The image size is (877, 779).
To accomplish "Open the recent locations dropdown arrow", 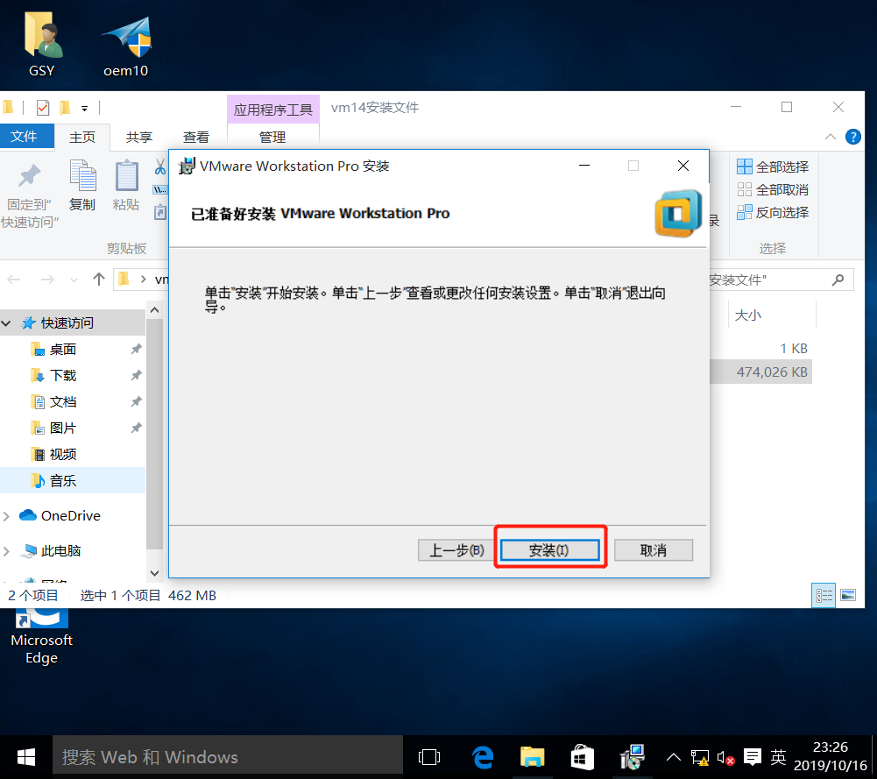I will [x=74, y=280].
